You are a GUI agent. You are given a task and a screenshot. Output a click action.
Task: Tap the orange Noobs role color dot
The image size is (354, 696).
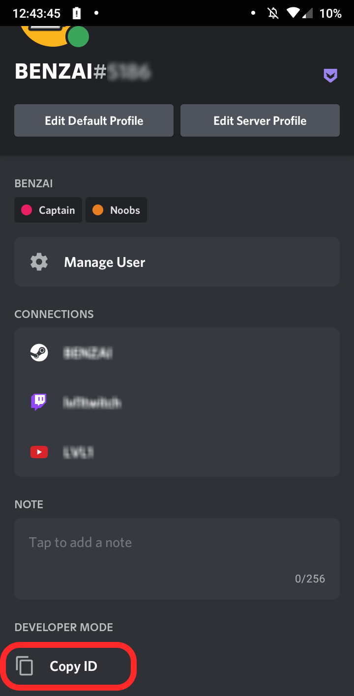[x=98, y=210]
